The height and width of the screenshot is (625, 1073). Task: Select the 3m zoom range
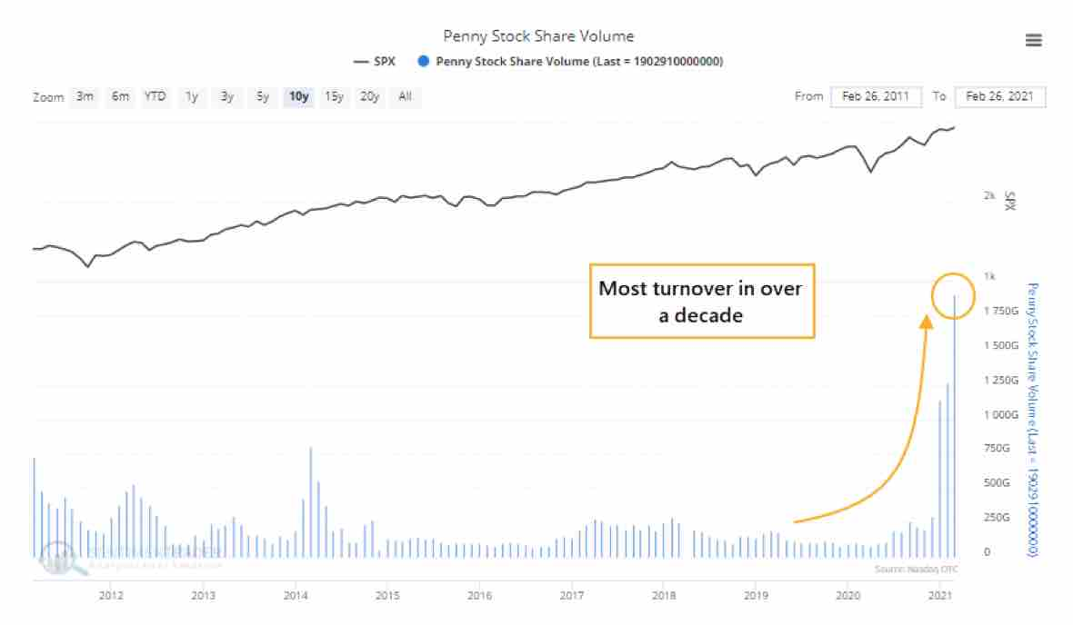pyautogui.click(x=85, y=96)
